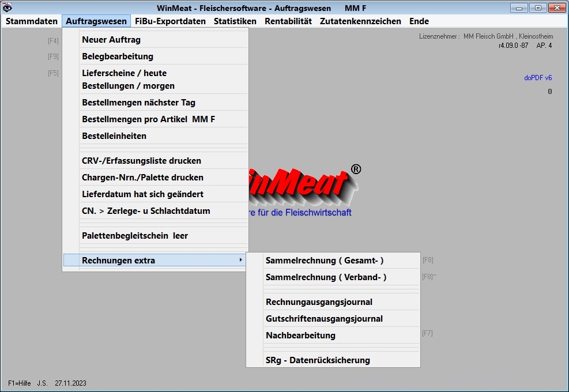
Task: Open Bestelleinheiten menu entry
Action: pyautogui.click(x=114, y=136)
